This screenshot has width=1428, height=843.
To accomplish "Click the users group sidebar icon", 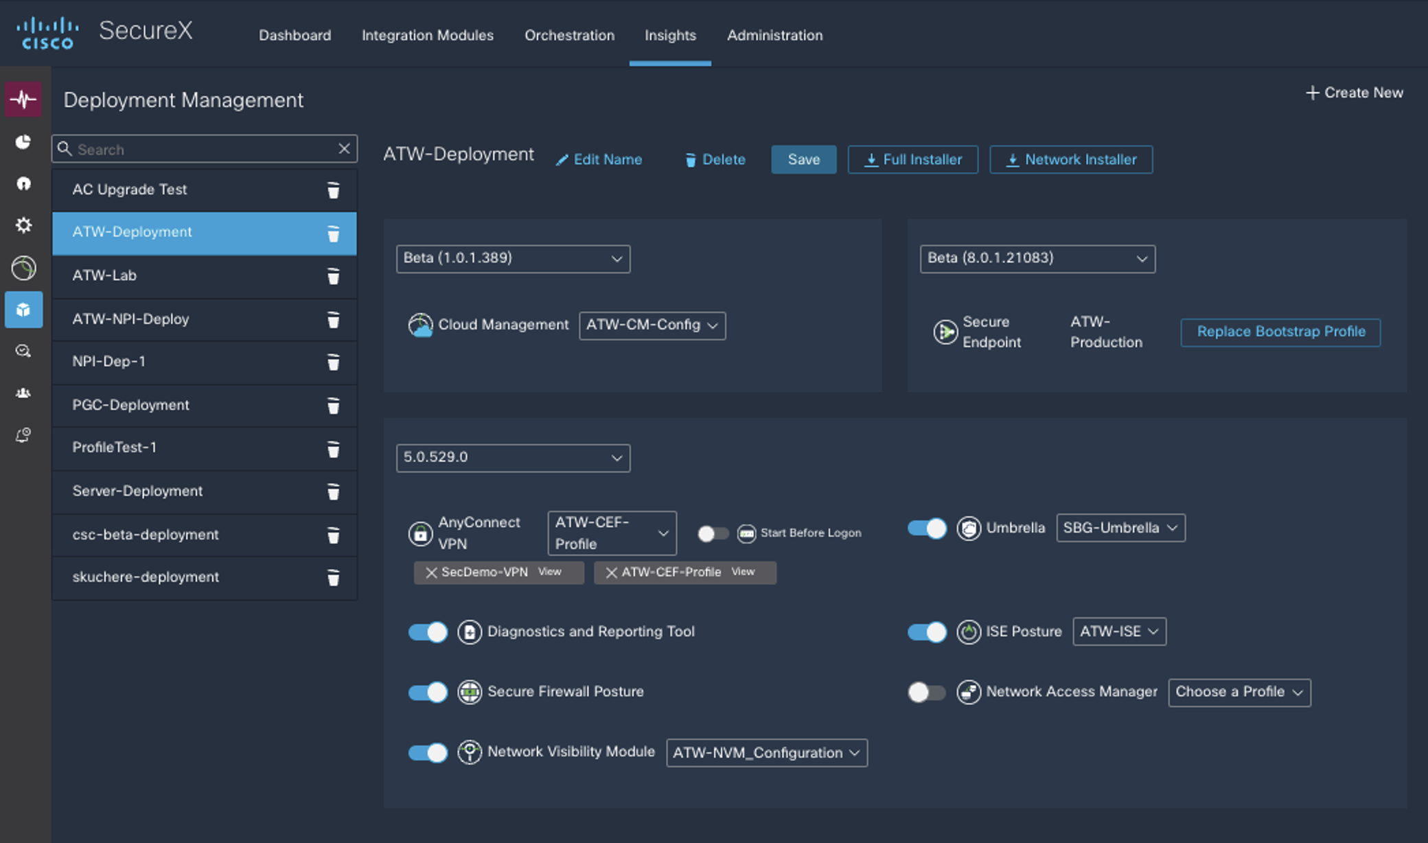I will coord(23,393).
